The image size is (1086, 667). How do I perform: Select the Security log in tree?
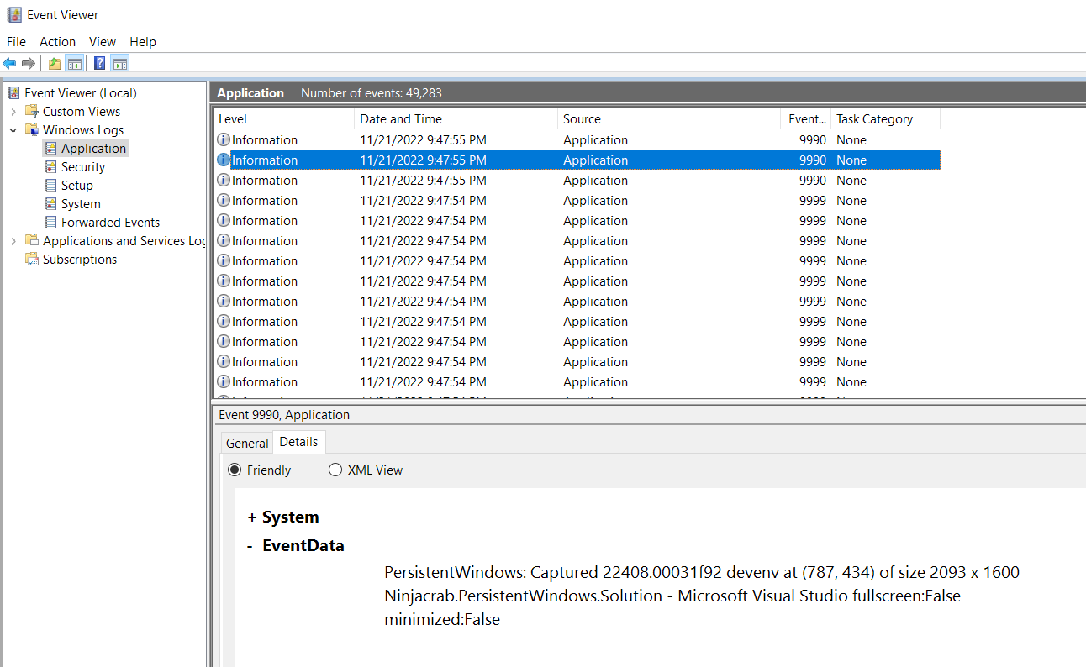83,166
